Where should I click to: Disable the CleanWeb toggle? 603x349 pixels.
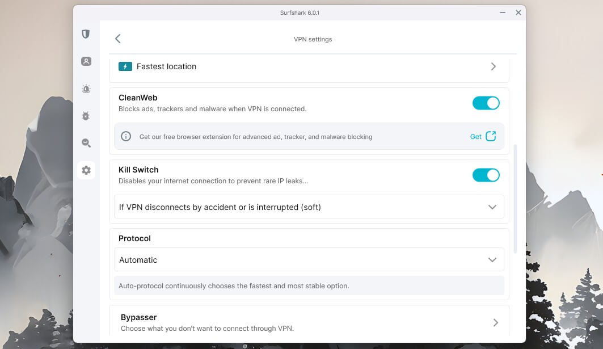pos(486,103)
